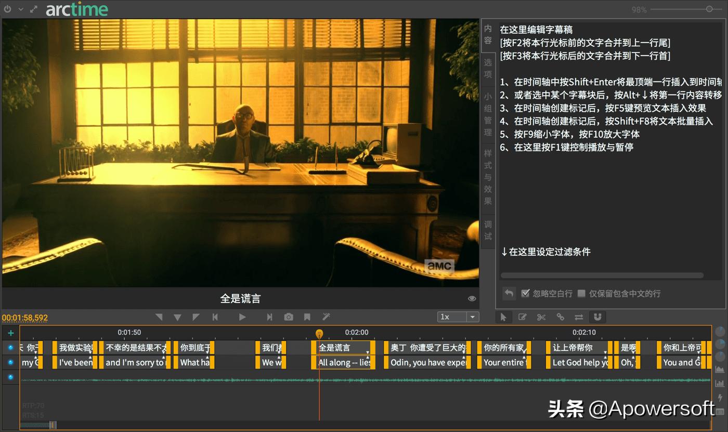This screenshot has height=432, width=728.
Task: Choose the scissors cut tool
Action: 541,317
